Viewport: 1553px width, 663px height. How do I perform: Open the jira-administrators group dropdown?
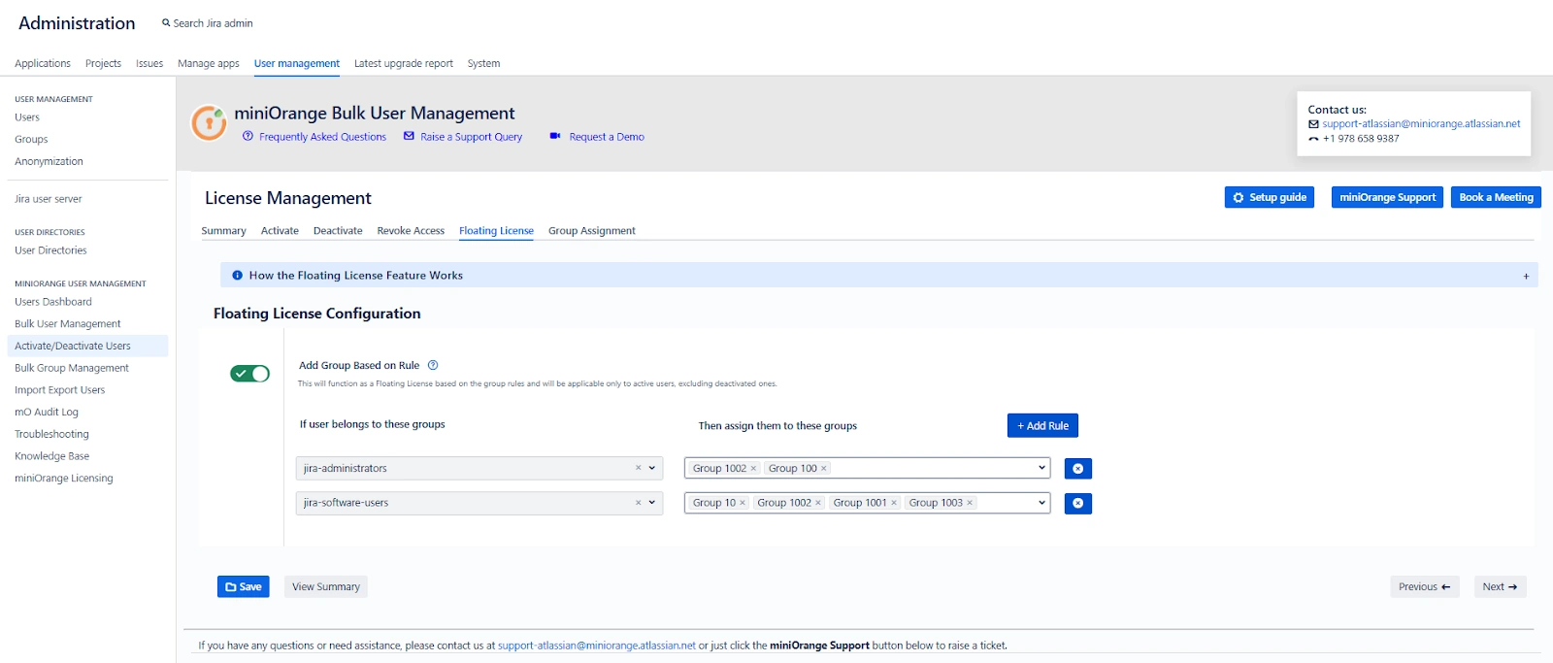coord(652,468)
